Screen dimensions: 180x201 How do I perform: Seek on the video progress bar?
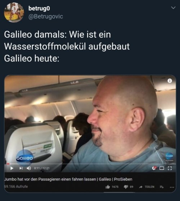[90, 164]
